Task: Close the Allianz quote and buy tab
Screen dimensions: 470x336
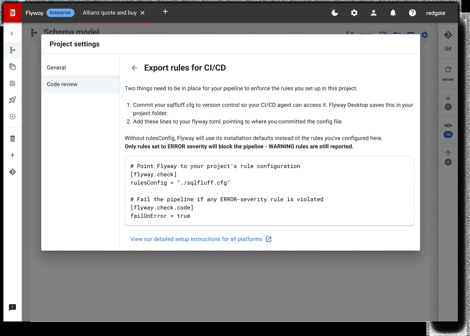Action: [143, 13]
